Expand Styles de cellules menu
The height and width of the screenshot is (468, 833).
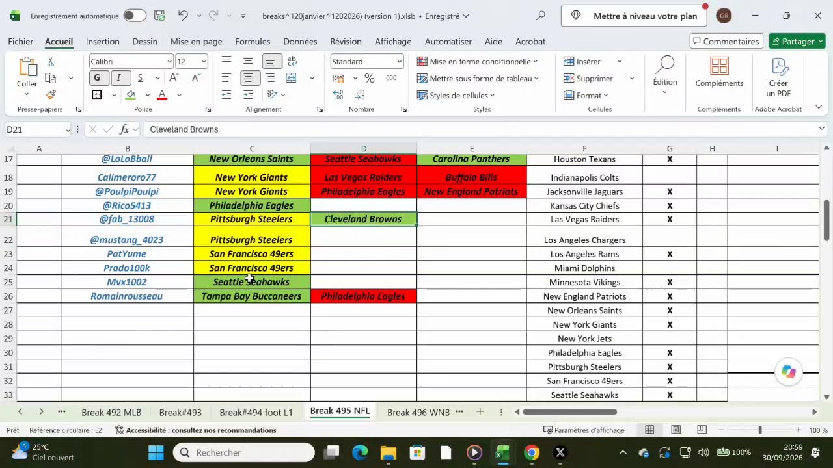click(456, 96)
